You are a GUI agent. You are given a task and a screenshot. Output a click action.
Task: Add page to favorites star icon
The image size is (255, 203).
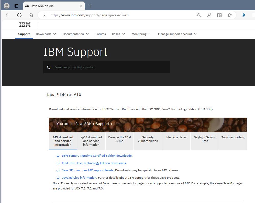click(x=230, y=15)
